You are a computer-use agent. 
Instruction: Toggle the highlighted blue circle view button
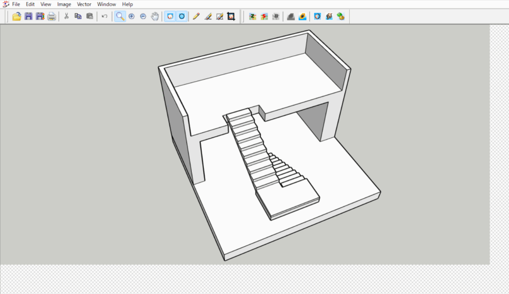pos(182,16)
